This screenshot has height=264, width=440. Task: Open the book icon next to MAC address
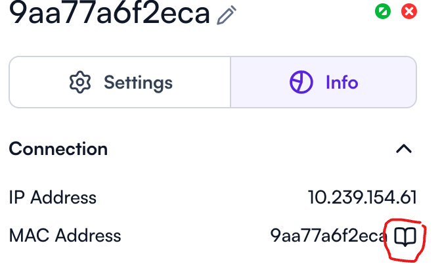[x=405, y=236]
